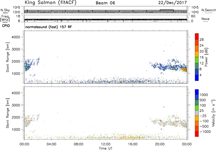Screen dimensions: 216x150
Task: Click the 'King Salmon (fitACF)' title
Action: click(50, 3)
